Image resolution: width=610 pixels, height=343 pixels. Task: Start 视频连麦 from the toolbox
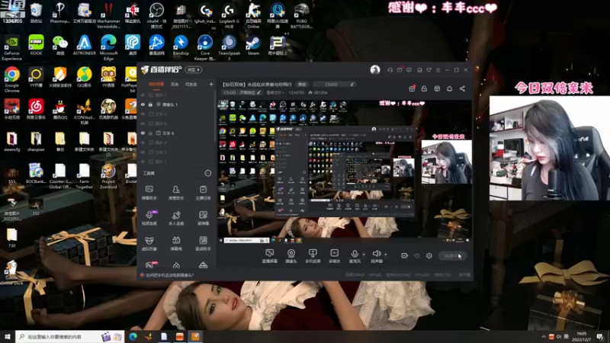149,218
